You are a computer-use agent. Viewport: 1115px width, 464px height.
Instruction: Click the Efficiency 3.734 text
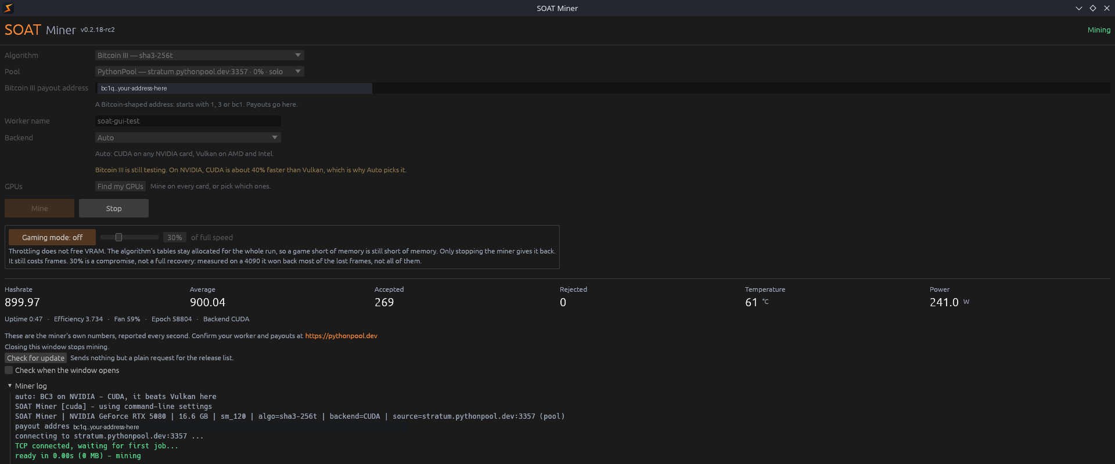(78, 319)
